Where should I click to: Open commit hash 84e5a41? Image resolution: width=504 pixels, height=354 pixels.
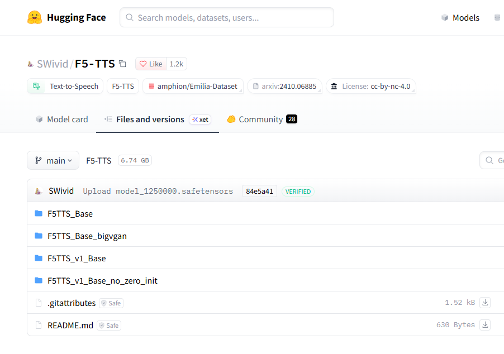(x=259, y=191)
